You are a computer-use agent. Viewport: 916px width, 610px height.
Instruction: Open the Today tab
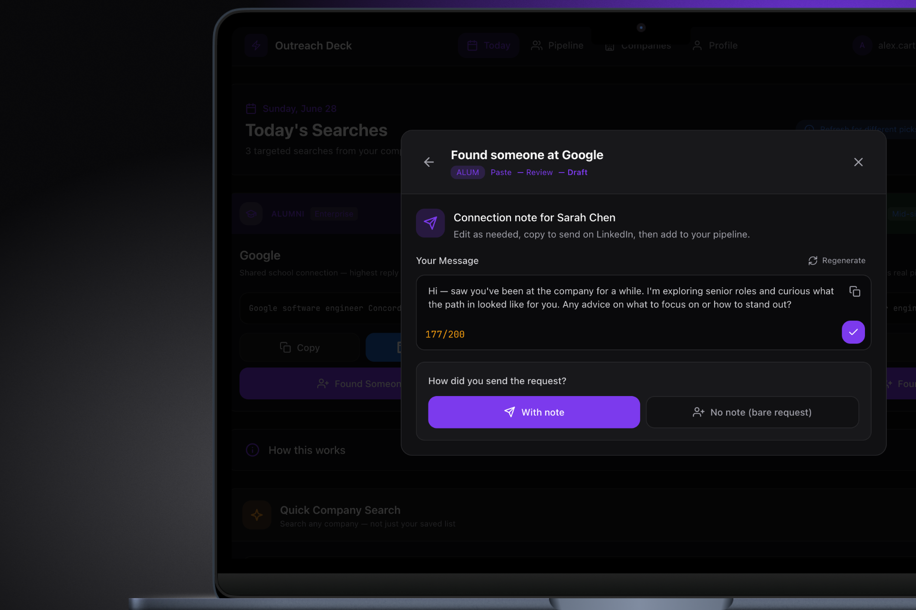coord(489,46)
